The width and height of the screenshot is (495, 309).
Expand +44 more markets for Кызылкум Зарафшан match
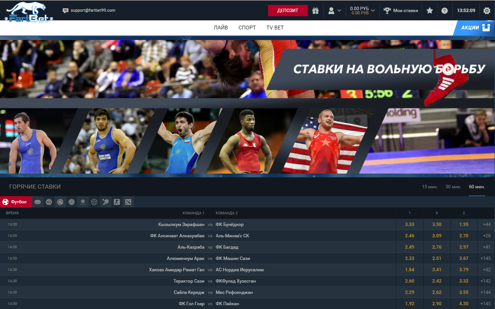click(x=486, y=224)
